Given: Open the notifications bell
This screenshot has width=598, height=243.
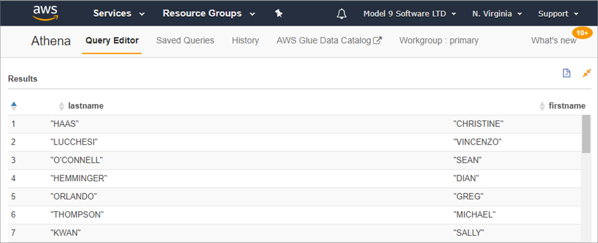Looking at the screenshot, I should [x=342, y=14].
